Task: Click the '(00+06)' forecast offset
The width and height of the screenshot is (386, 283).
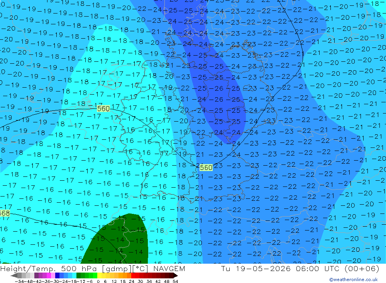Action: tap(362, 268)
